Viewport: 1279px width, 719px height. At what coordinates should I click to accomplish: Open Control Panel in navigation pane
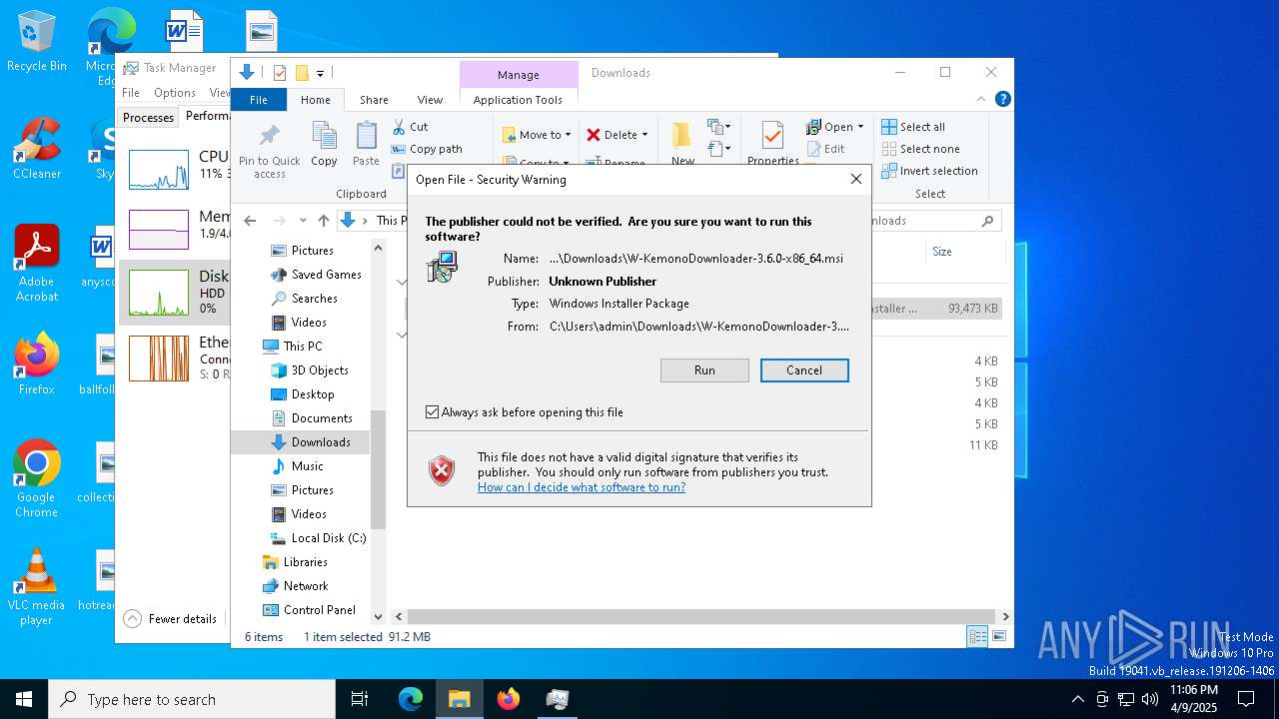coord(309,610)
